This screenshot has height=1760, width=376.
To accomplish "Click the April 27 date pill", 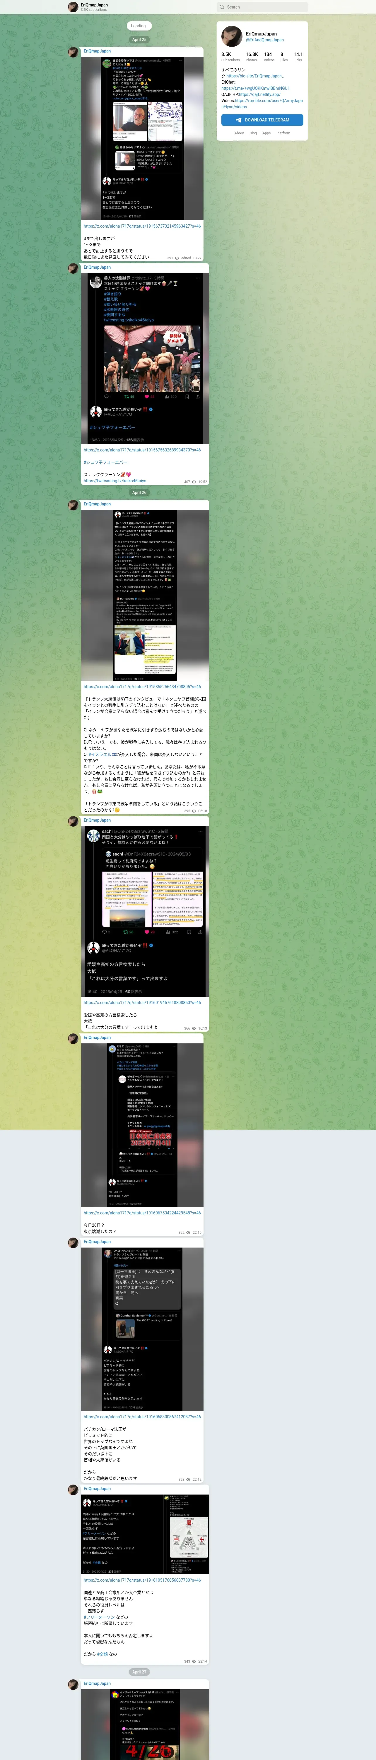I will point(139,1672).
